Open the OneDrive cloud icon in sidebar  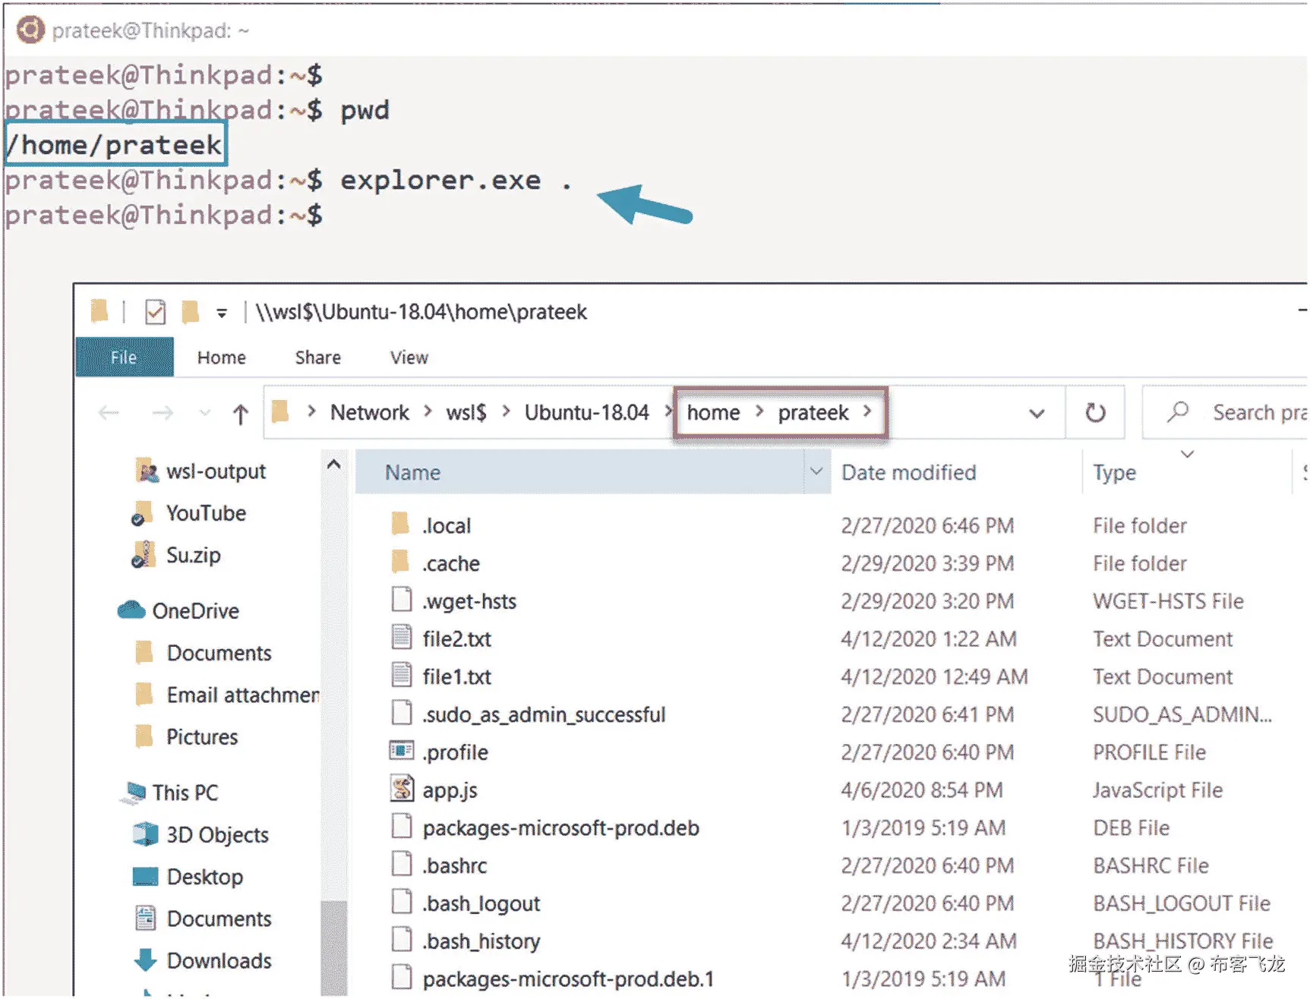click(x=131, y=610)
